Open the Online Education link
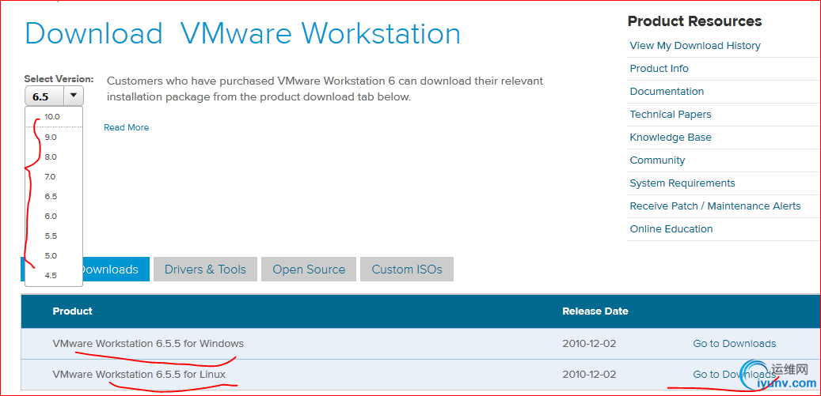This screenshot has width=821, height=396. point(671,228)
